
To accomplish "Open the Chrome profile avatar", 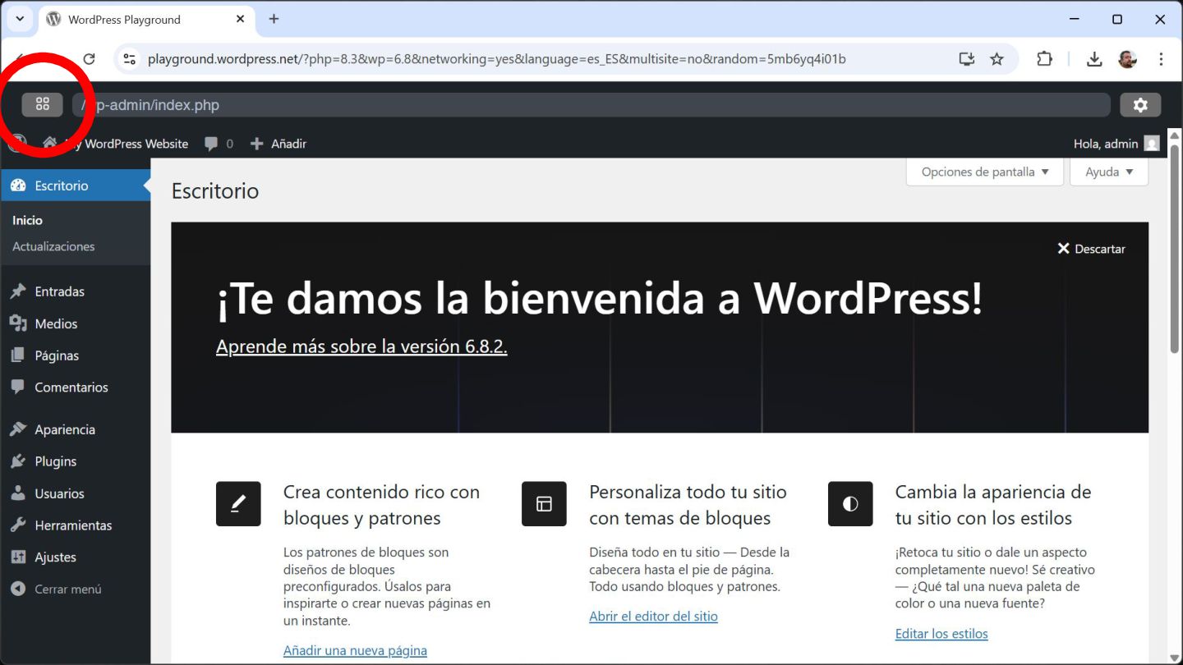I will (x=1127, y=59).
